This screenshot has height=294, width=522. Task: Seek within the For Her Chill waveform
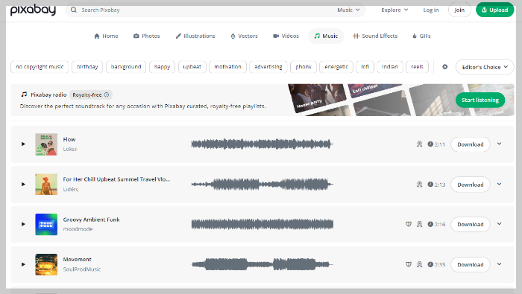pyautogui.click(x=262, y=185)
